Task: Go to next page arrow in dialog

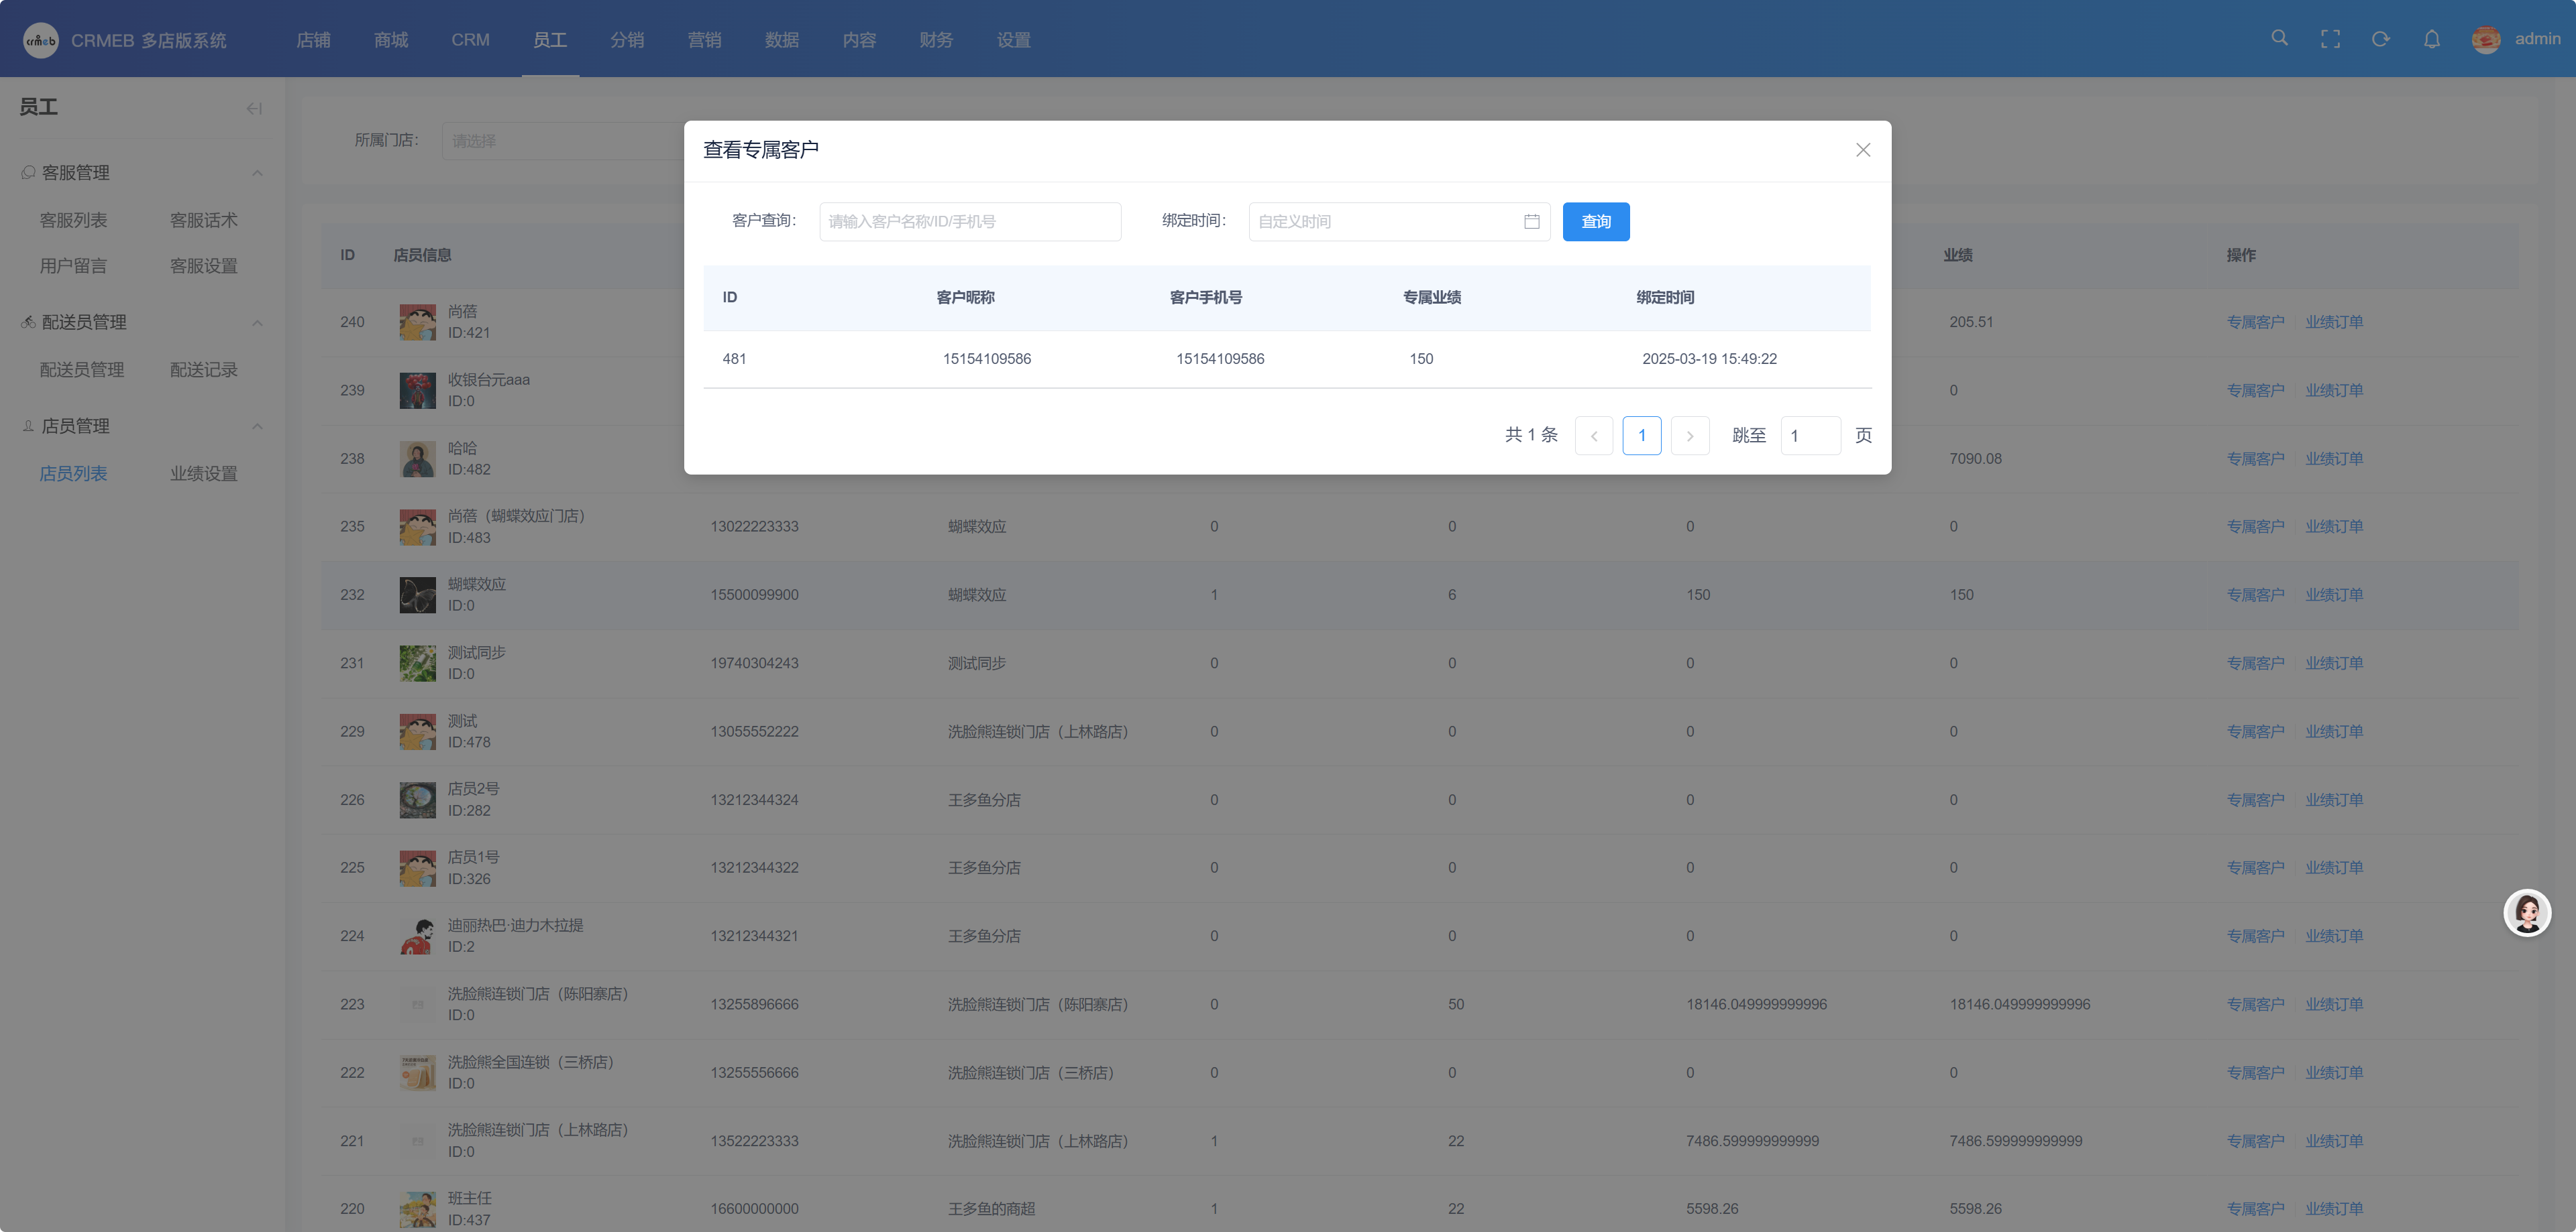Action: (1690, 436)
